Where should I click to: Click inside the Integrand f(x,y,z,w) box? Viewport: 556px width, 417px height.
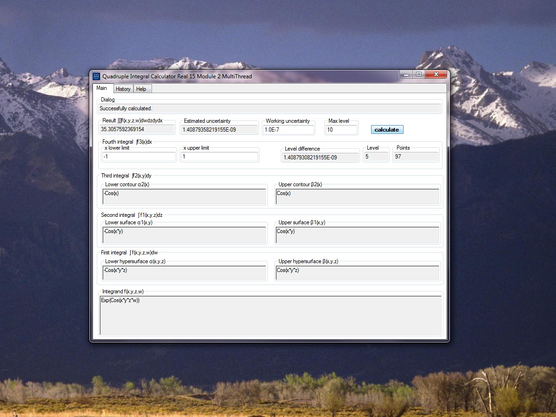pos(271,316)
